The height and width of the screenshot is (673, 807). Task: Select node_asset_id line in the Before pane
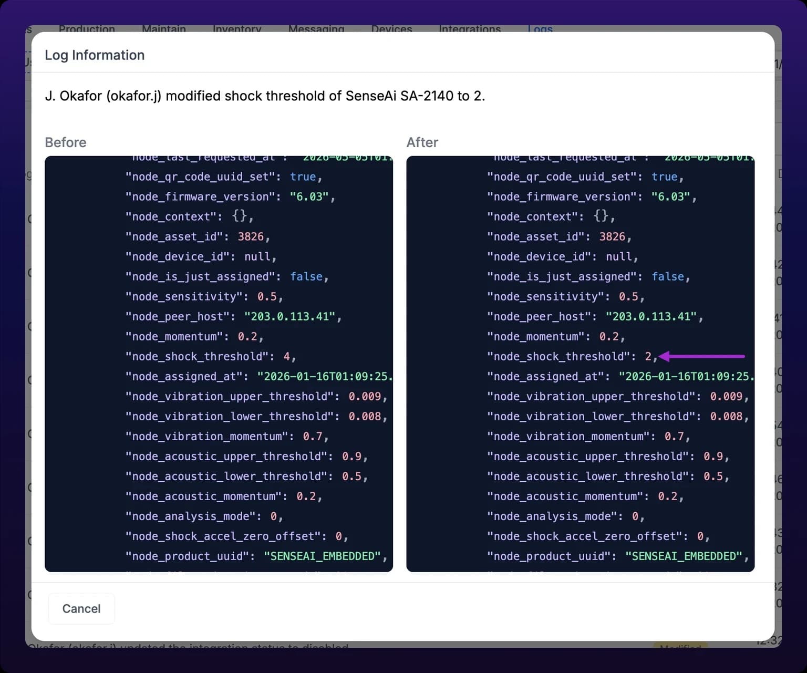click(x=198, y=237)
